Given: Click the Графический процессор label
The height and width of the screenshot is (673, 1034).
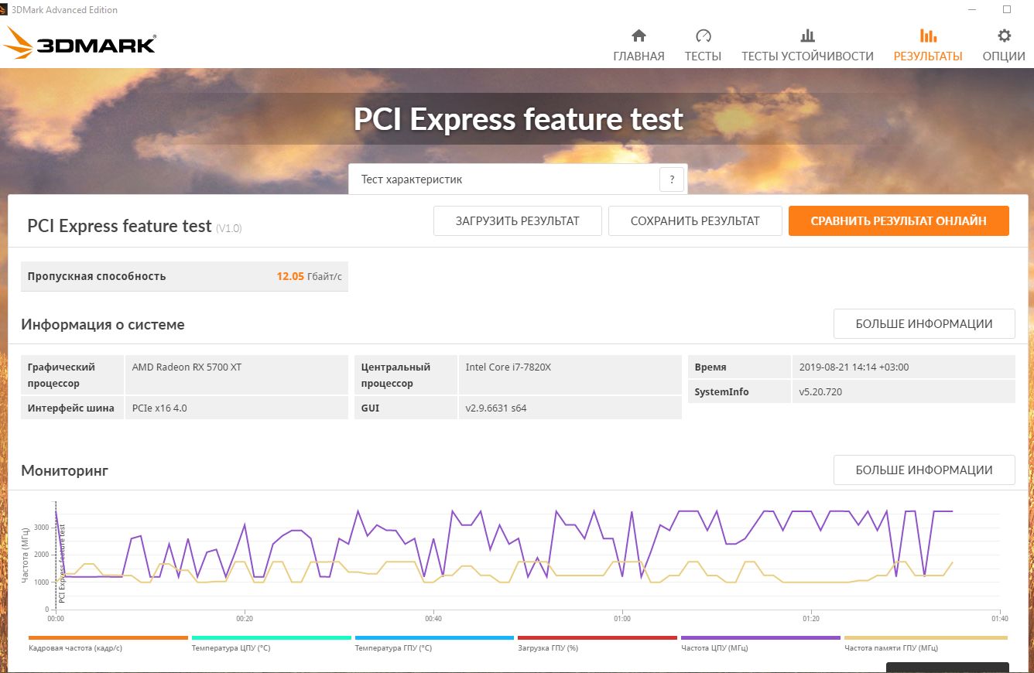Looking at the screenshot, I should click(61, 375).
